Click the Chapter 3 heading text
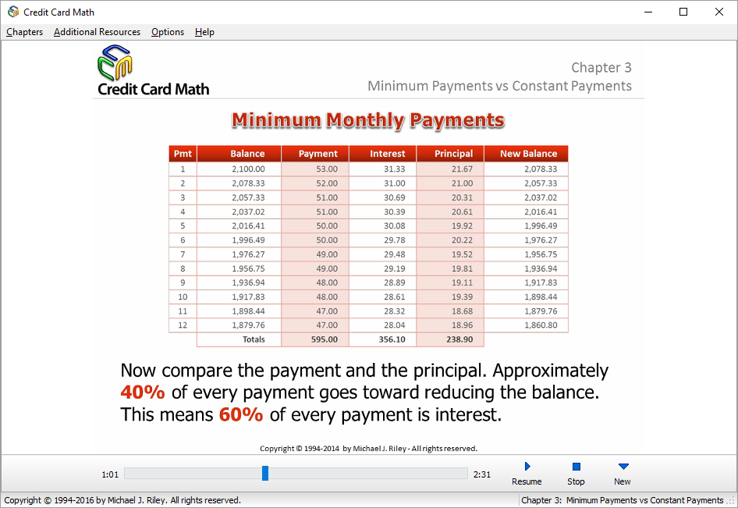Viewport: 738px width, 508px height. click(601, 68)
